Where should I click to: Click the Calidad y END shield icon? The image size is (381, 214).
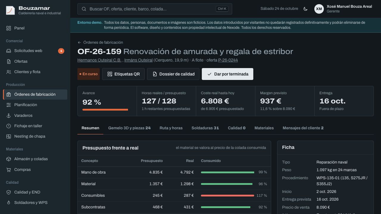pyautogui.click(x=9, y=192)
